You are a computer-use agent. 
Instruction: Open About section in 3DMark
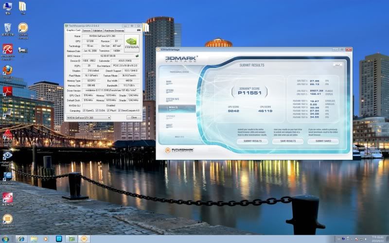click(169, 125)
